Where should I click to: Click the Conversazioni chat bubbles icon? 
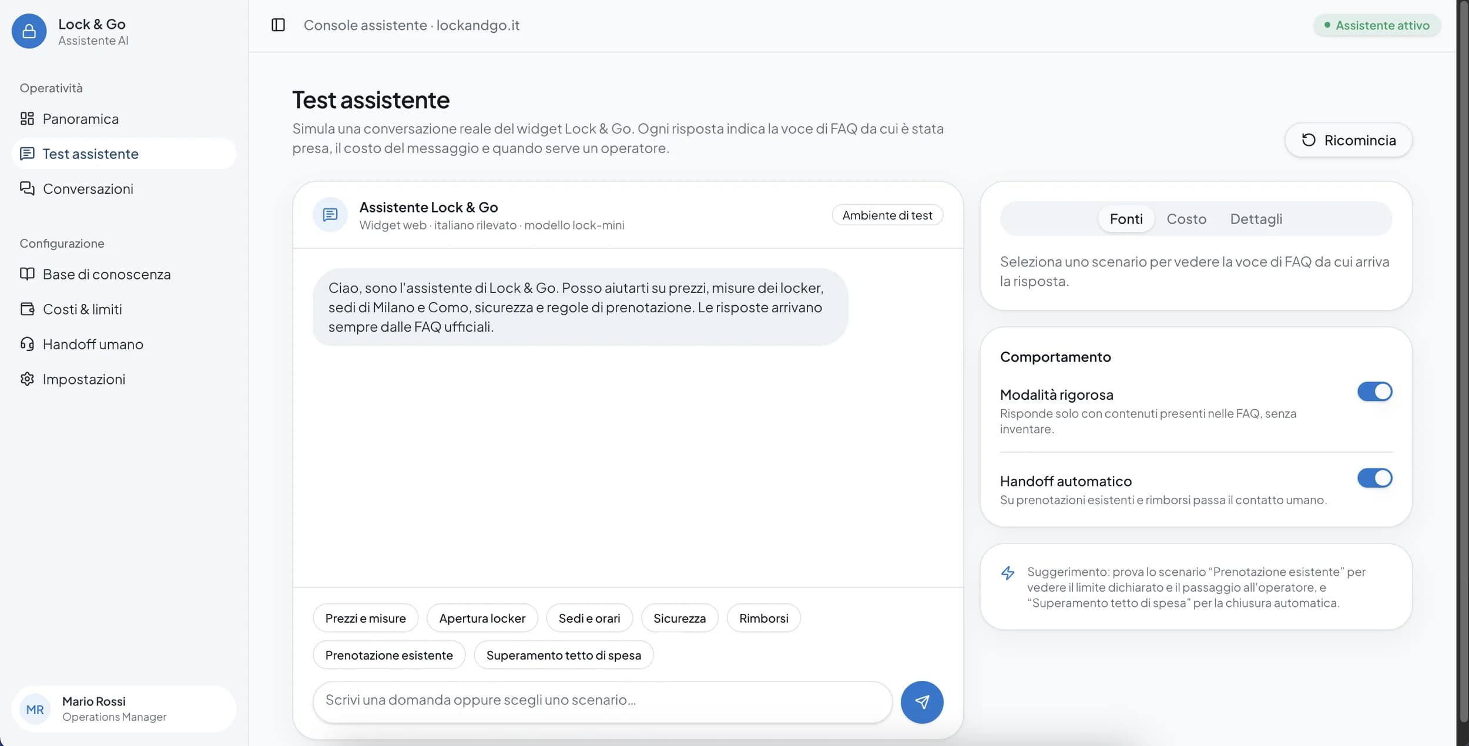[x=27, y=188]
